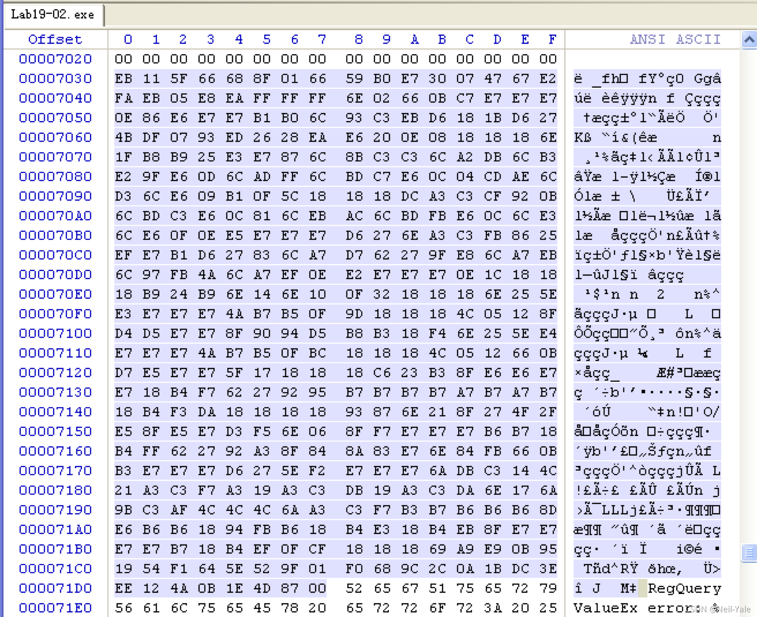The width and height of the screenshot is (757, 617).
Task: Select offset row 000071D0
Action: coord(55,588)
